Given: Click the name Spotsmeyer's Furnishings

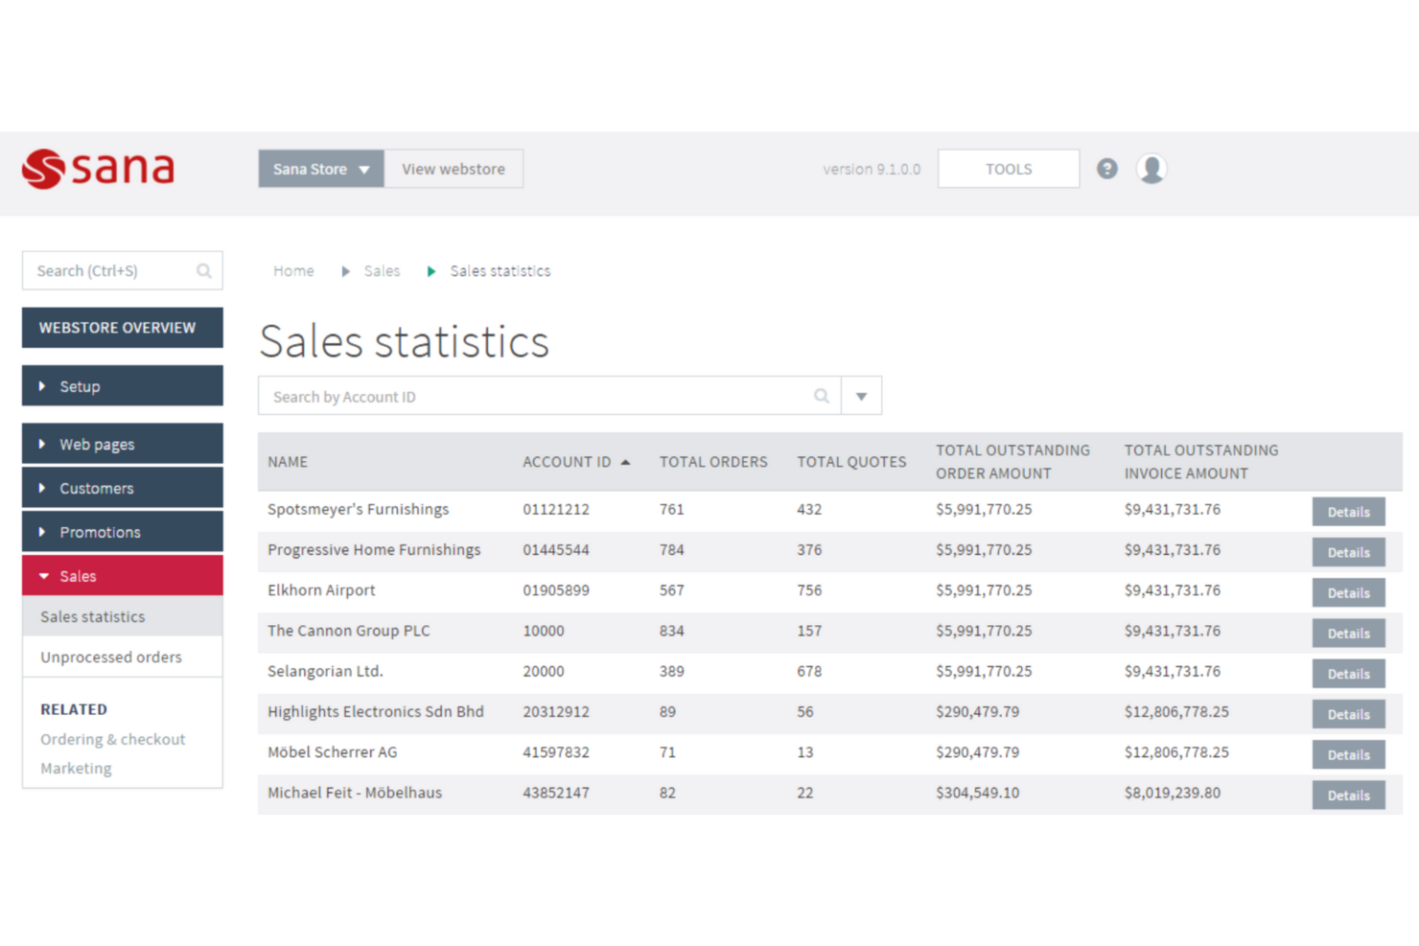Looking at the screenshot, I should 358,510.
